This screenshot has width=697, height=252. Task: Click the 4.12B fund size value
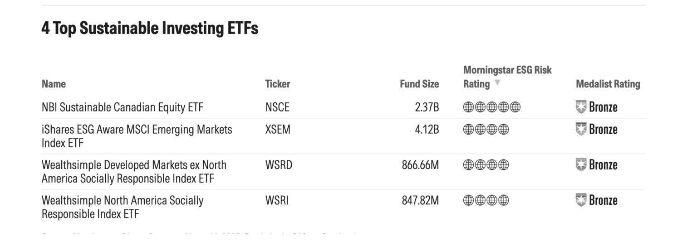pos(427,130)
